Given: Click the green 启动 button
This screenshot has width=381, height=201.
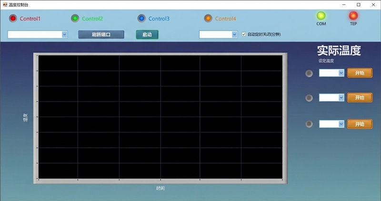Looking at the screenshot, I should coord(147,34).
